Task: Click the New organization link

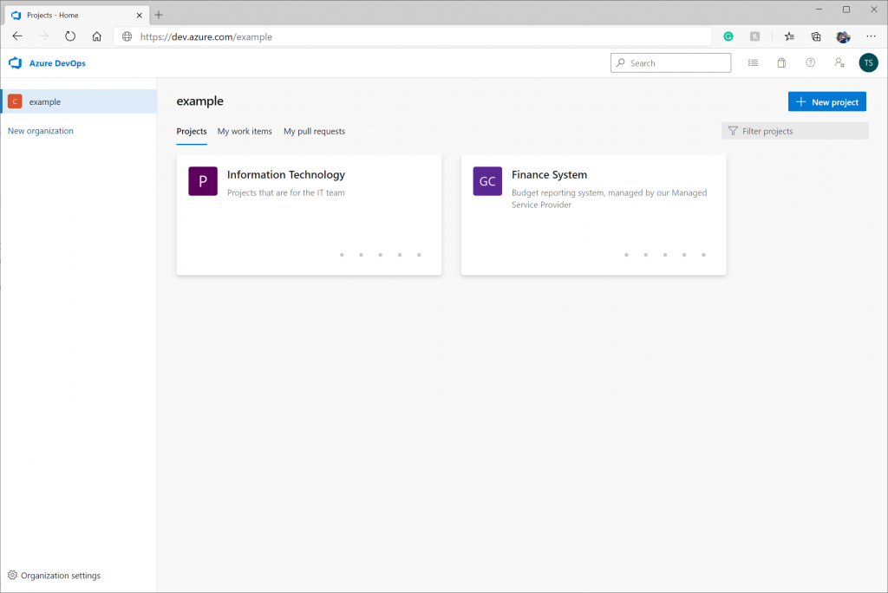Action: (41, 131)
